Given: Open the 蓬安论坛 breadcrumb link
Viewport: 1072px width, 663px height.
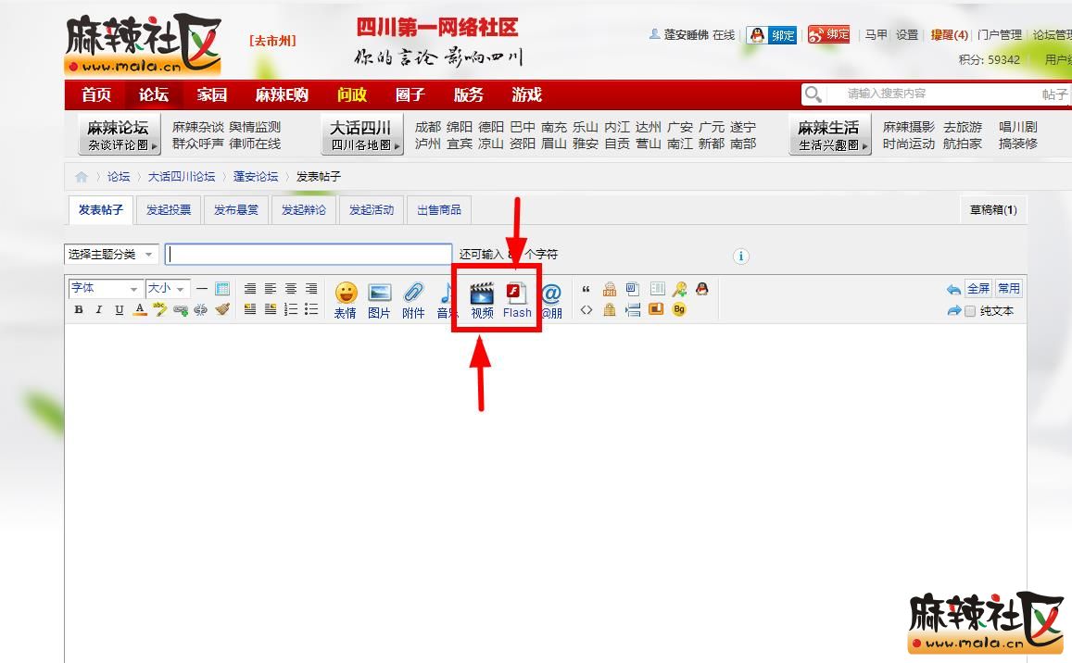Looking at the screenshot, I should click(x=256, y=176).
